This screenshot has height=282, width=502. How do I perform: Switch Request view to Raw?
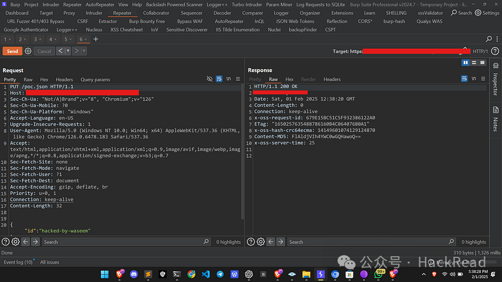(x=28, y=80)
